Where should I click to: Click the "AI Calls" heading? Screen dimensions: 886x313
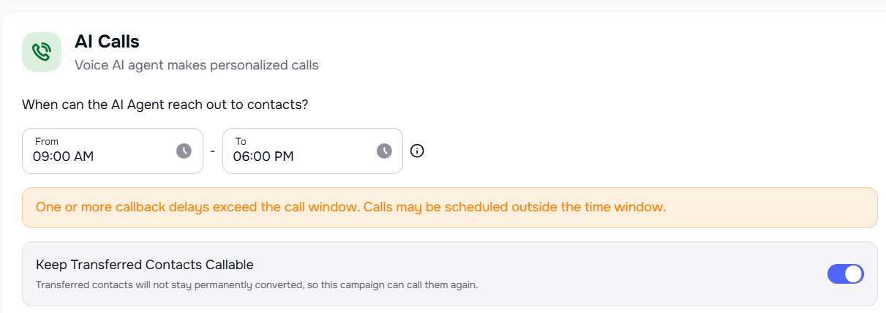pos(107,42)
